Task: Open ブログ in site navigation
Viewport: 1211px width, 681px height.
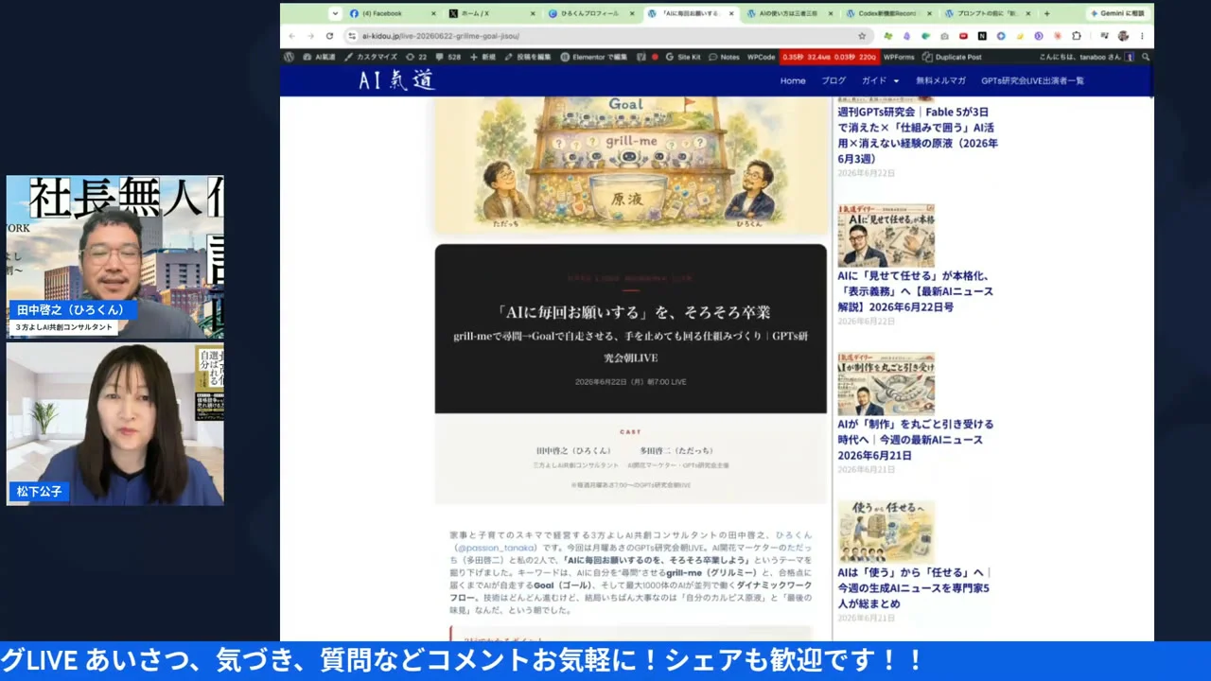Action: point(834,80)
